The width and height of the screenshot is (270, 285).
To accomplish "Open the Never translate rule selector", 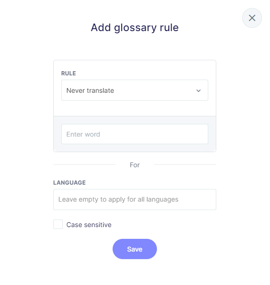I will click(135, 90).
